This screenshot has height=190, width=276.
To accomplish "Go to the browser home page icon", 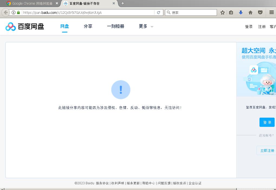I will click(250, 12).
